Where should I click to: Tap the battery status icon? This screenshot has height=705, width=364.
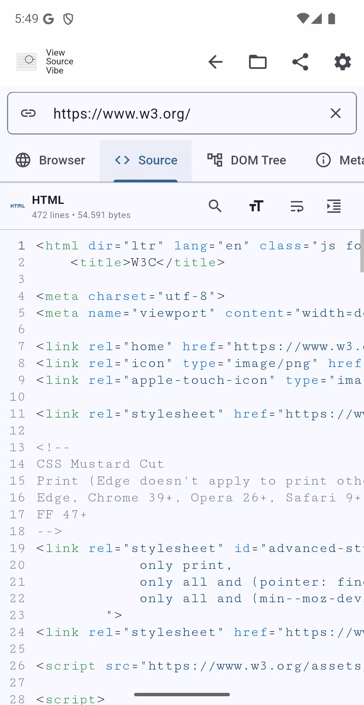pos(332,19)
